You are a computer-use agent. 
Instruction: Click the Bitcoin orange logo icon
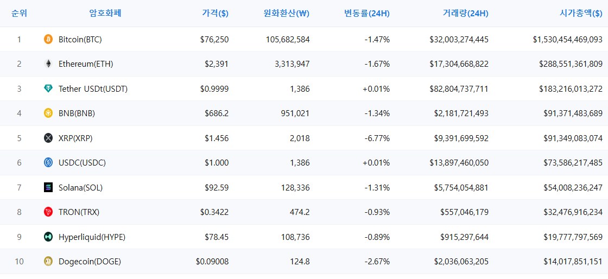click(x=48, y=39)
